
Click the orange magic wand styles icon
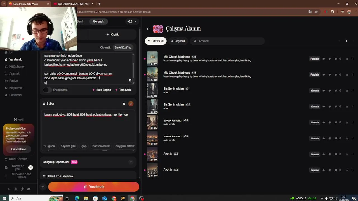[x=131, y=104]
